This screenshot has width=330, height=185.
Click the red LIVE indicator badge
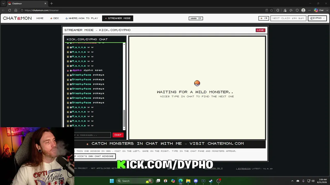260,30
